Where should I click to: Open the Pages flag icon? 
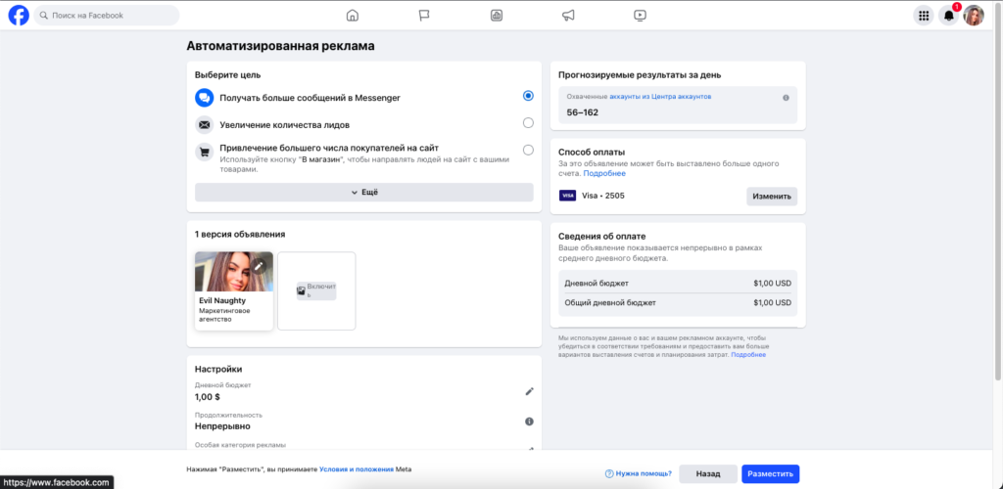pyautogui.click(x=424, y=16)
